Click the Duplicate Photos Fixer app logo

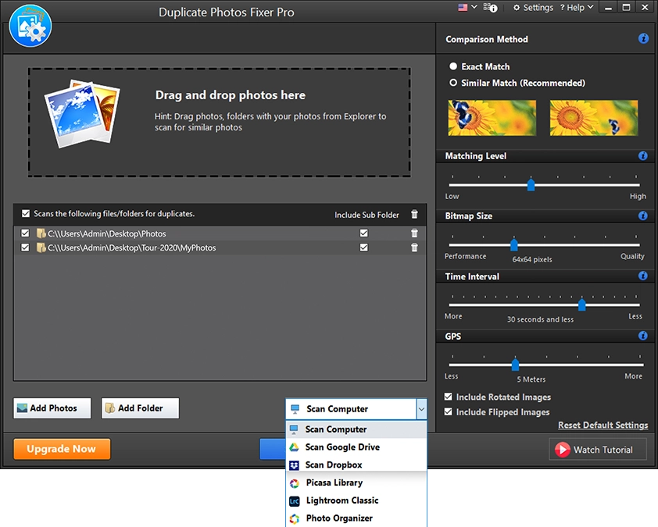(30, 26)
